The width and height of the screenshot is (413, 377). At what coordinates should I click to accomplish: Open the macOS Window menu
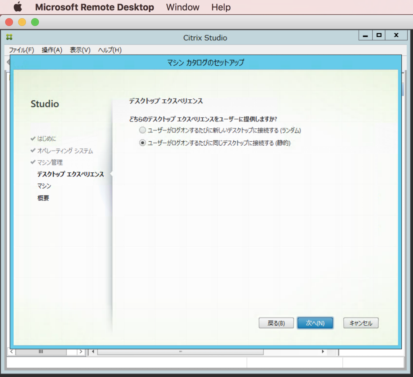pos(183,7)
